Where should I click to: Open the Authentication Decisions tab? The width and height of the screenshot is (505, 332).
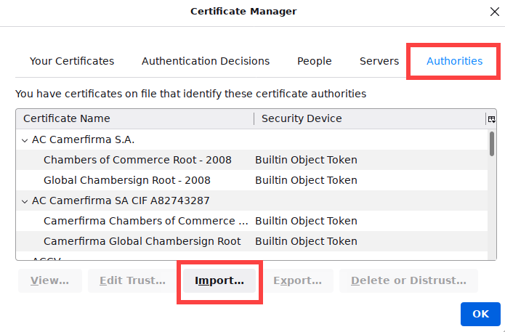[206, 61]
